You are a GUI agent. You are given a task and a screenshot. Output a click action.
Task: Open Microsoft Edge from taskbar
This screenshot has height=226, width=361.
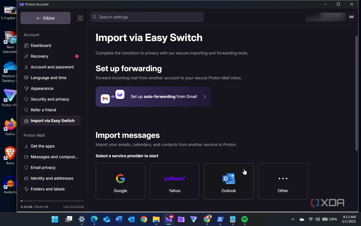coord(94,219)
